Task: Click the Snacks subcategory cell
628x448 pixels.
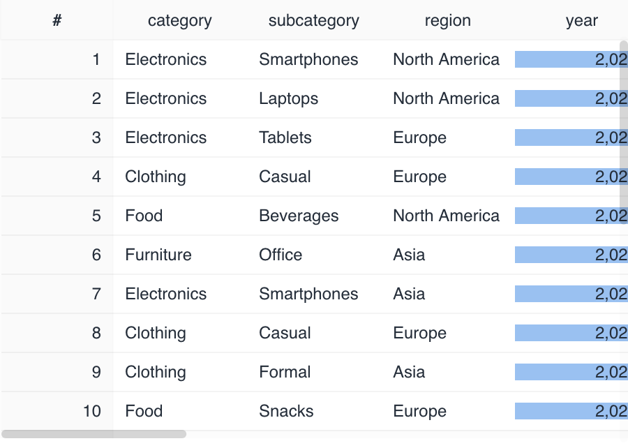Action: coord(286,412)
